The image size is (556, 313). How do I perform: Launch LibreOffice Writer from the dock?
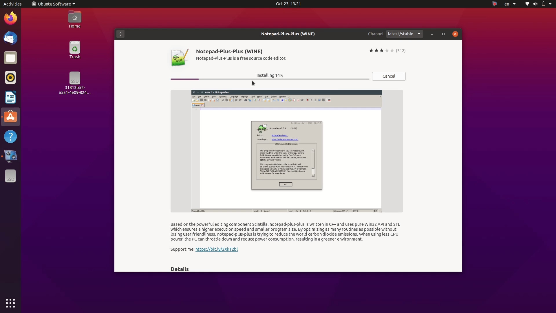(x=10, y=97)
